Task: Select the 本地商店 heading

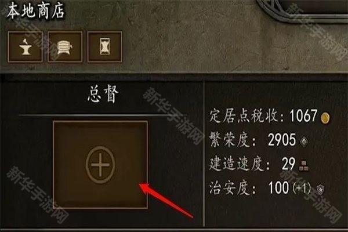Action: point(35,11)
